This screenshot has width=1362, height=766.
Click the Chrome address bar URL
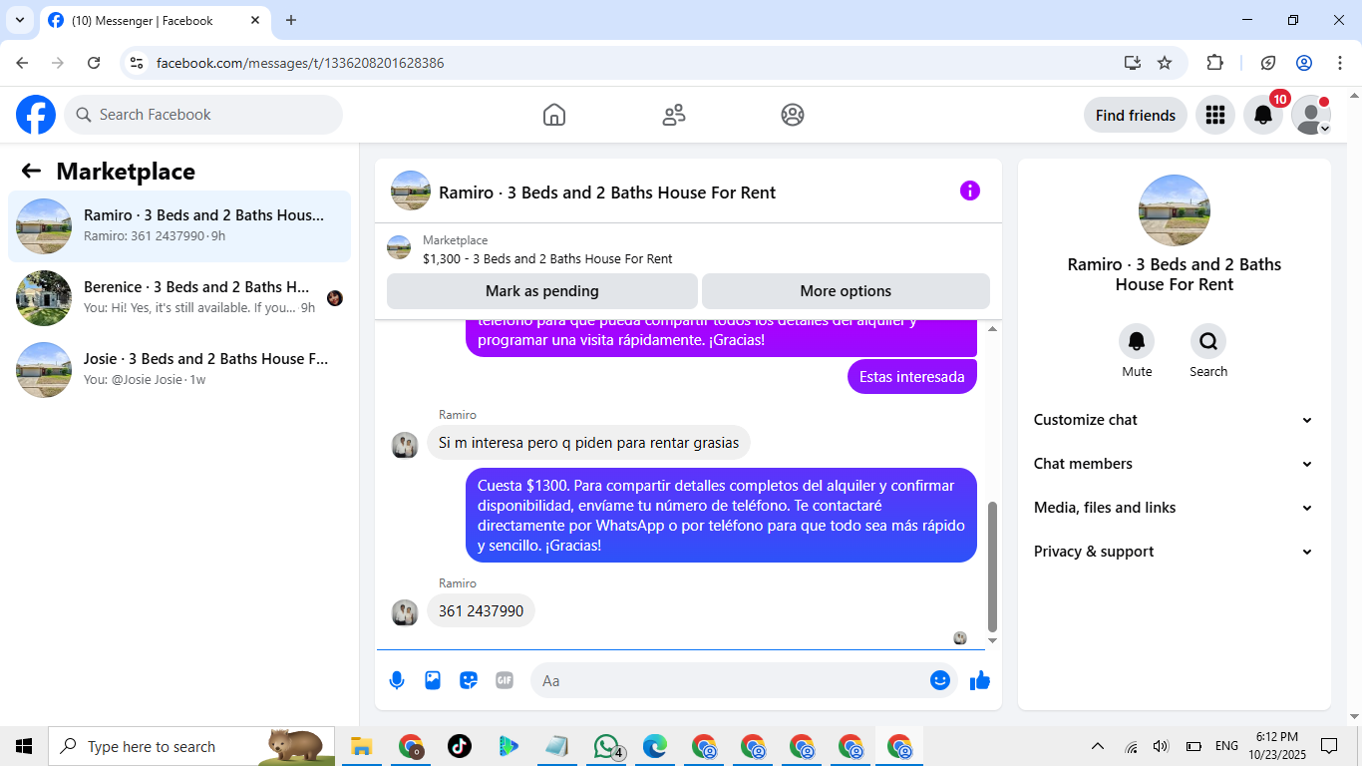pos(300,63)
